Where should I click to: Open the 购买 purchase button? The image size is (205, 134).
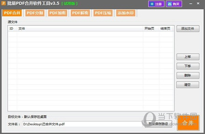[174, 4]
